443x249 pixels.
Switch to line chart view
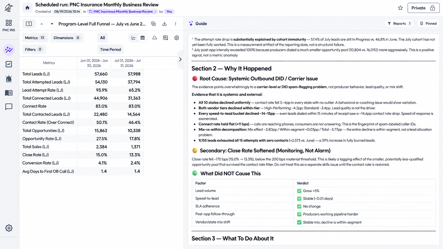pos(134,38)
